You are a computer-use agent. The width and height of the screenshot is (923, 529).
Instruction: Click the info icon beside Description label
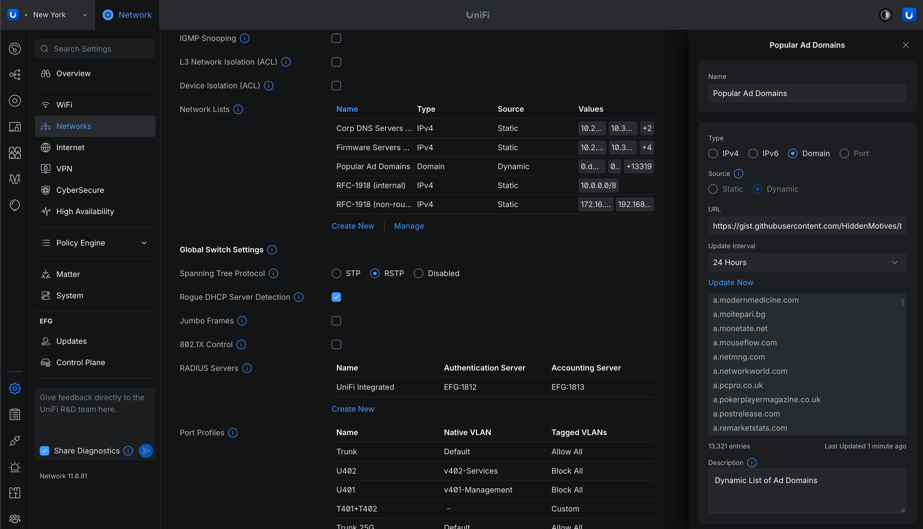point(752,463)
